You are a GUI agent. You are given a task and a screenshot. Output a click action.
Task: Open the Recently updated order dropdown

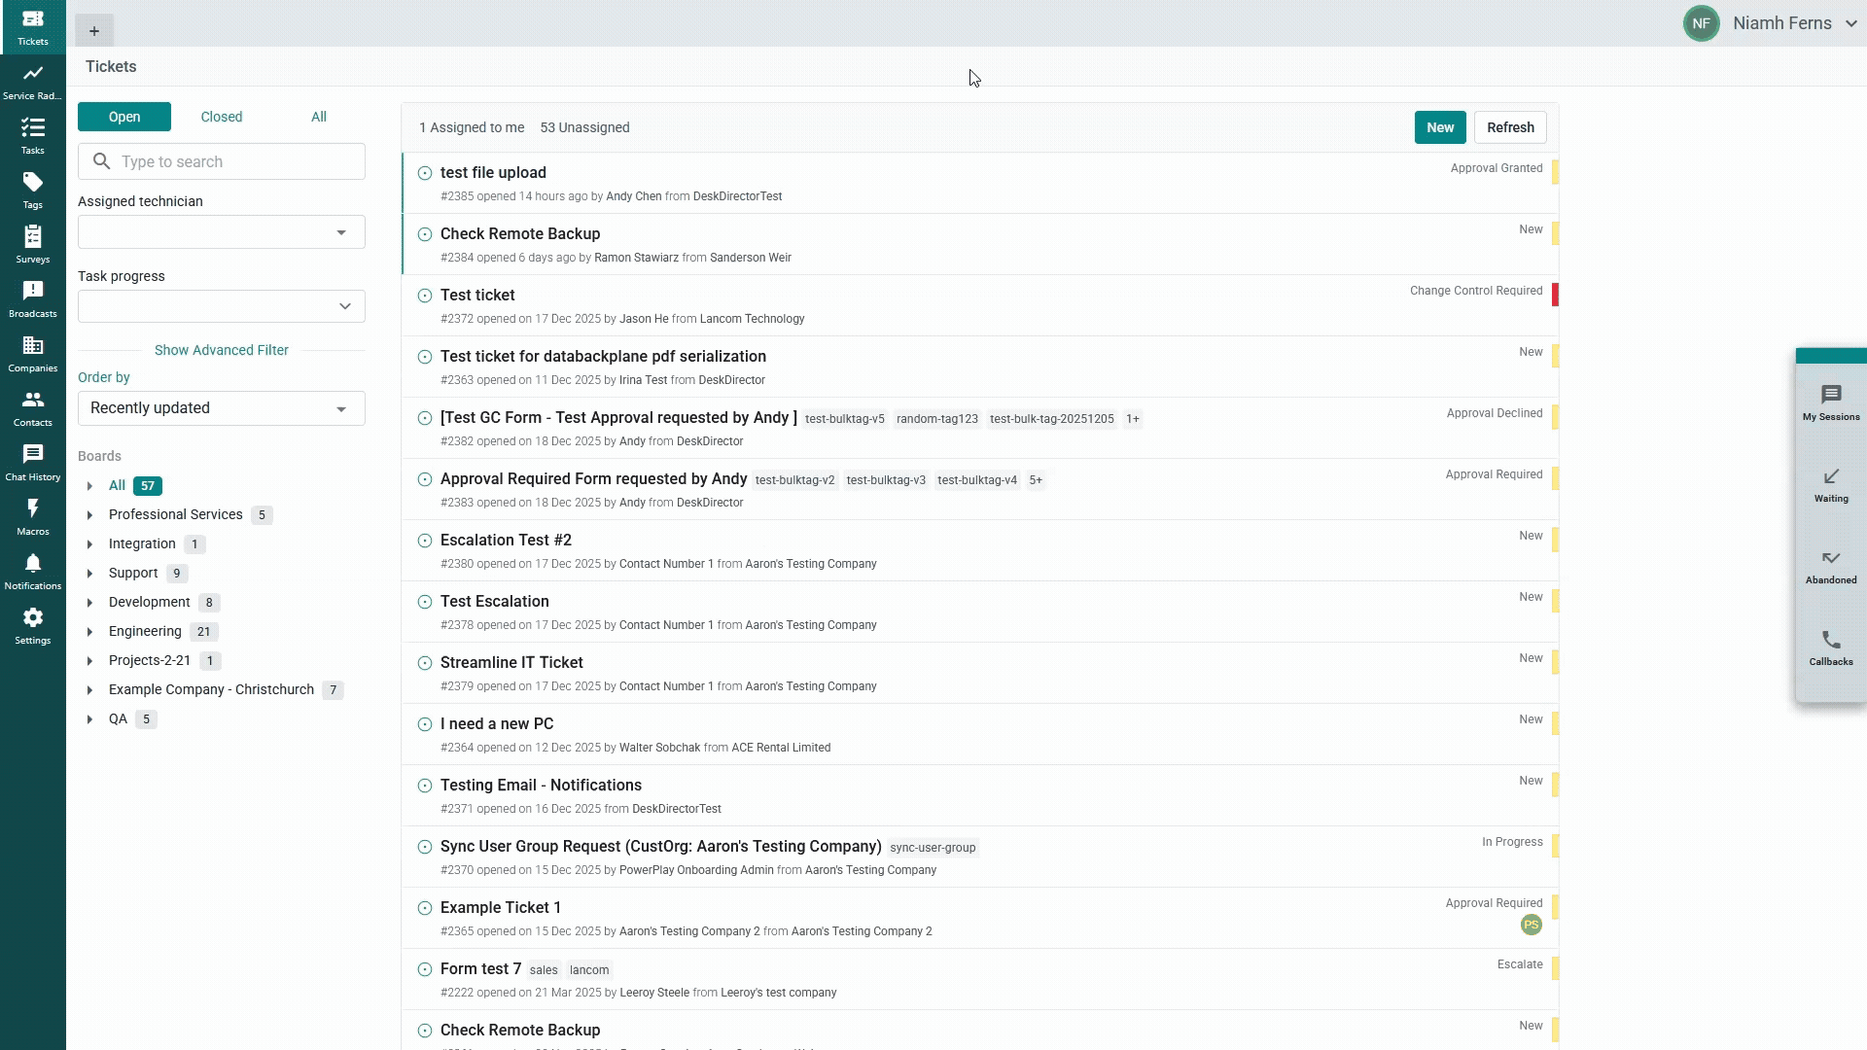pos(222,408)
